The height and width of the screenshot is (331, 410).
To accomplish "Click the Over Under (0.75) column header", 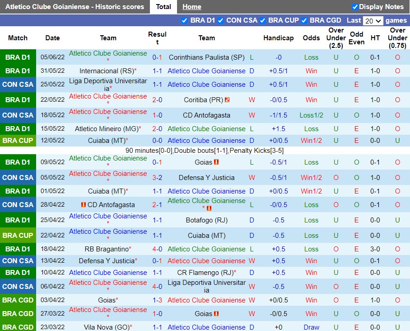I will [397, 38].
